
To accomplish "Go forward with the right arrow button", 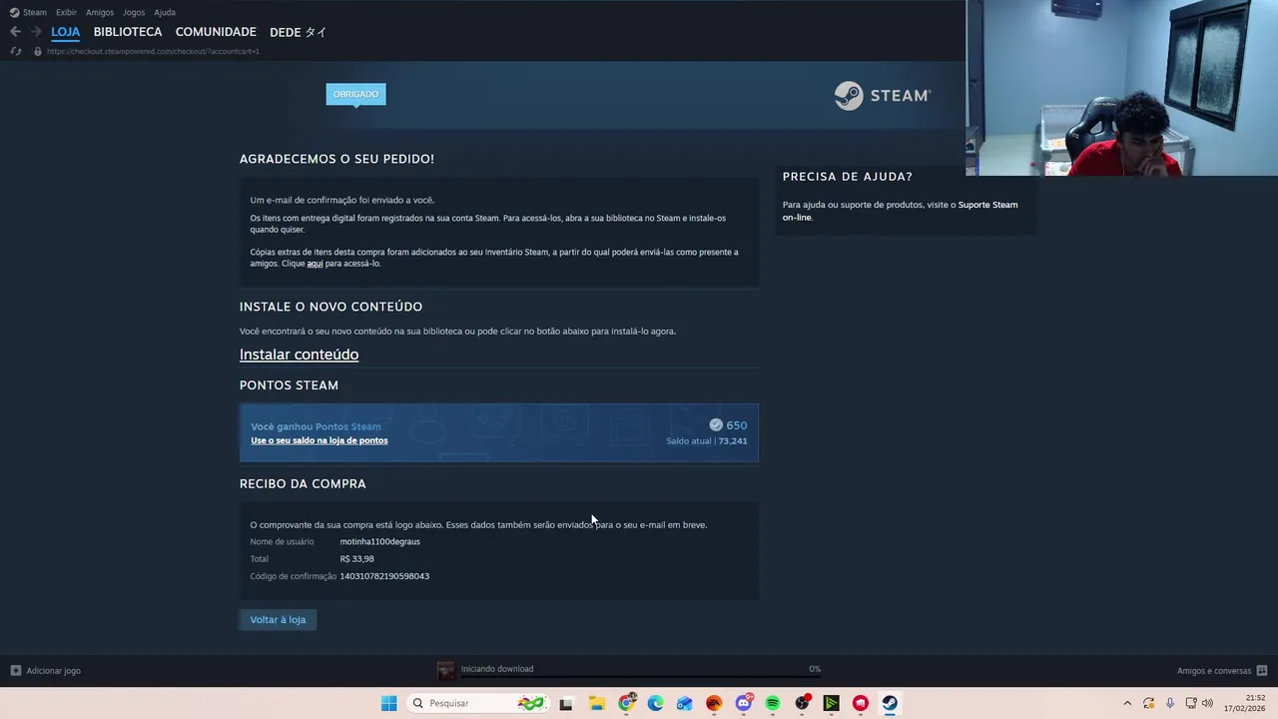I will click(36, 32).
